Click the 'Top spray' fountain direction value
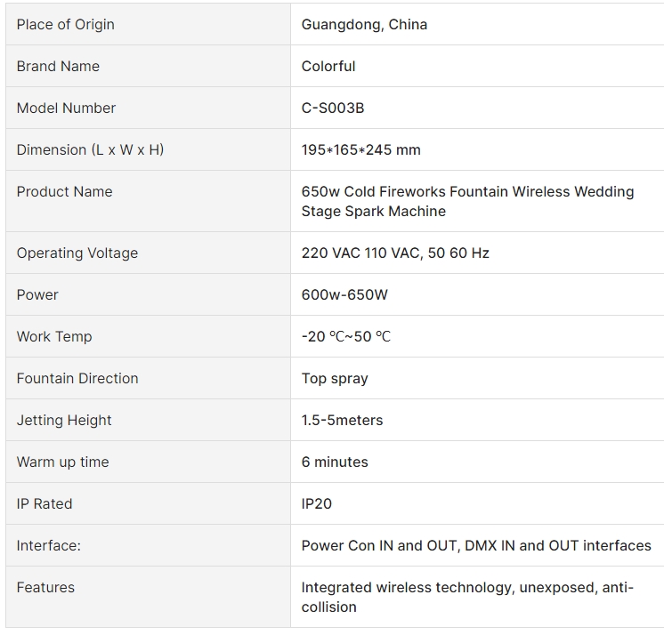The width and height of the screenshot is (664, 635). [335, 379]
